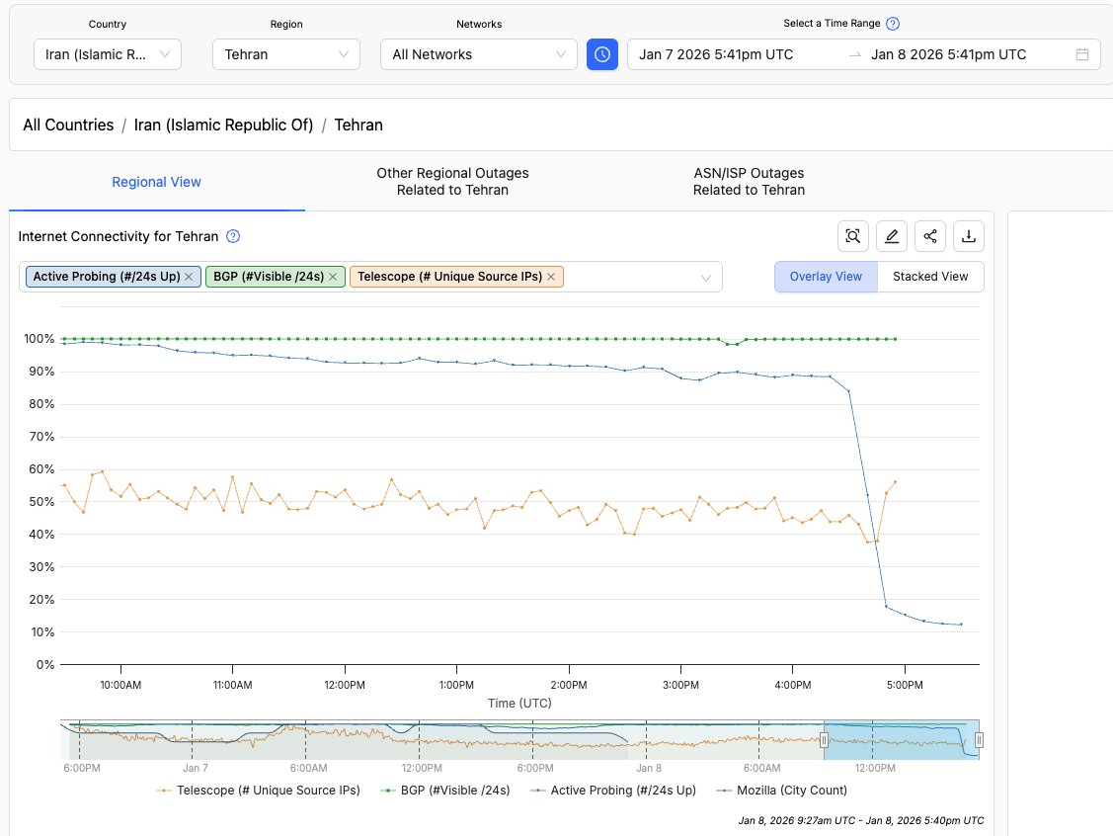Click the end date Jan 8 2026 field
The width and height of the screenshot is (1113, 836).
[x=948, y=54]
